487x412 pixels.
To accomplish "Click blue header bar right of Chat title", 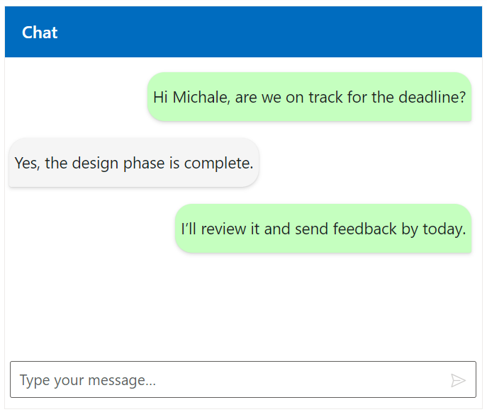I will 284,33.
